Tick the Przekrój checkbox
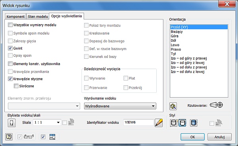Screen dimensions: 238x146 coord(126,88)
